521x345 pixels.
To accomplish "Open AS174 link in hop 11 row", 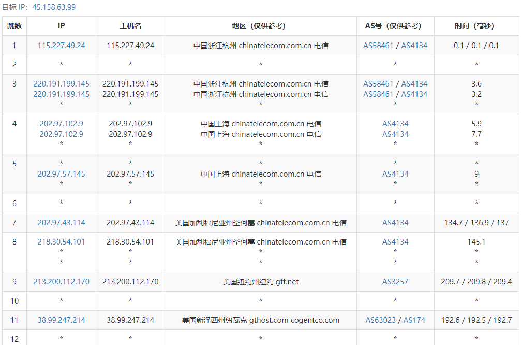I will [x=414, y=320].
